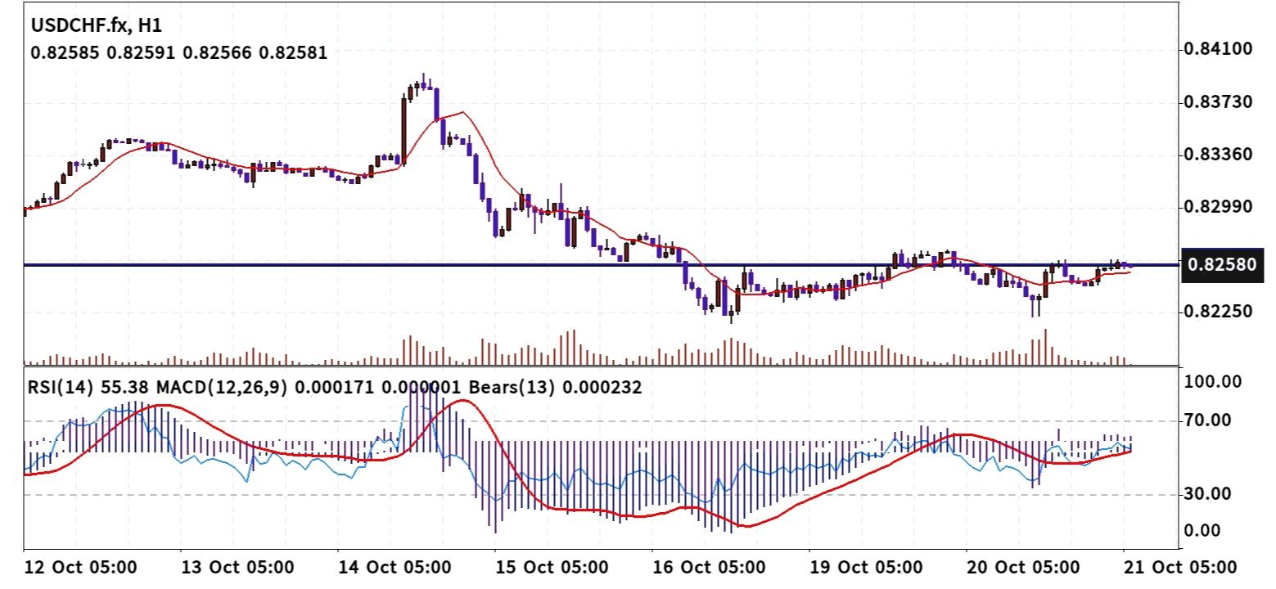The height and width of the screenshot is (589, 1276).
Task: Click the 12 Oct 05:00 time label
Action: [x=80, y=568]
